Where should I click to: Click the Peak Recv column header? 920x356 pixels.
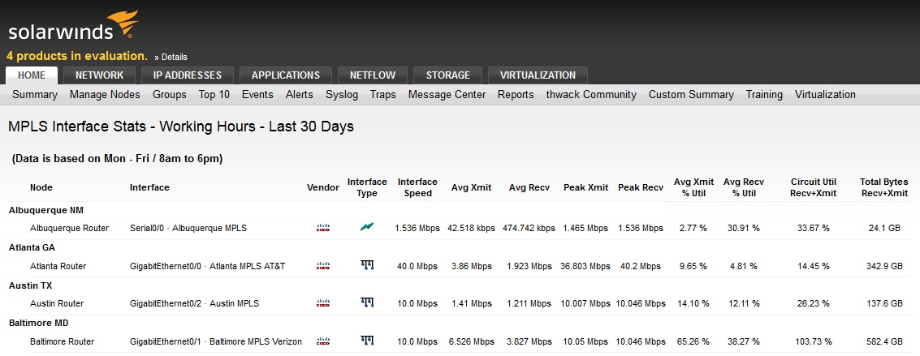641,187
